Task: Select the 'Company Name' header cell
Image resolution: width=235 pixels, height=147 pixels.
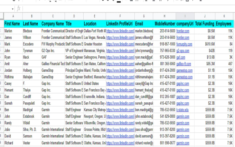Action: point(53,24)
